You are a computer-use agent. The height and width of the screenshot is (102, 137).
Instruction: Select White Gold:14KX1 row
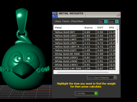pyautogui.click(x=84, y=65)
